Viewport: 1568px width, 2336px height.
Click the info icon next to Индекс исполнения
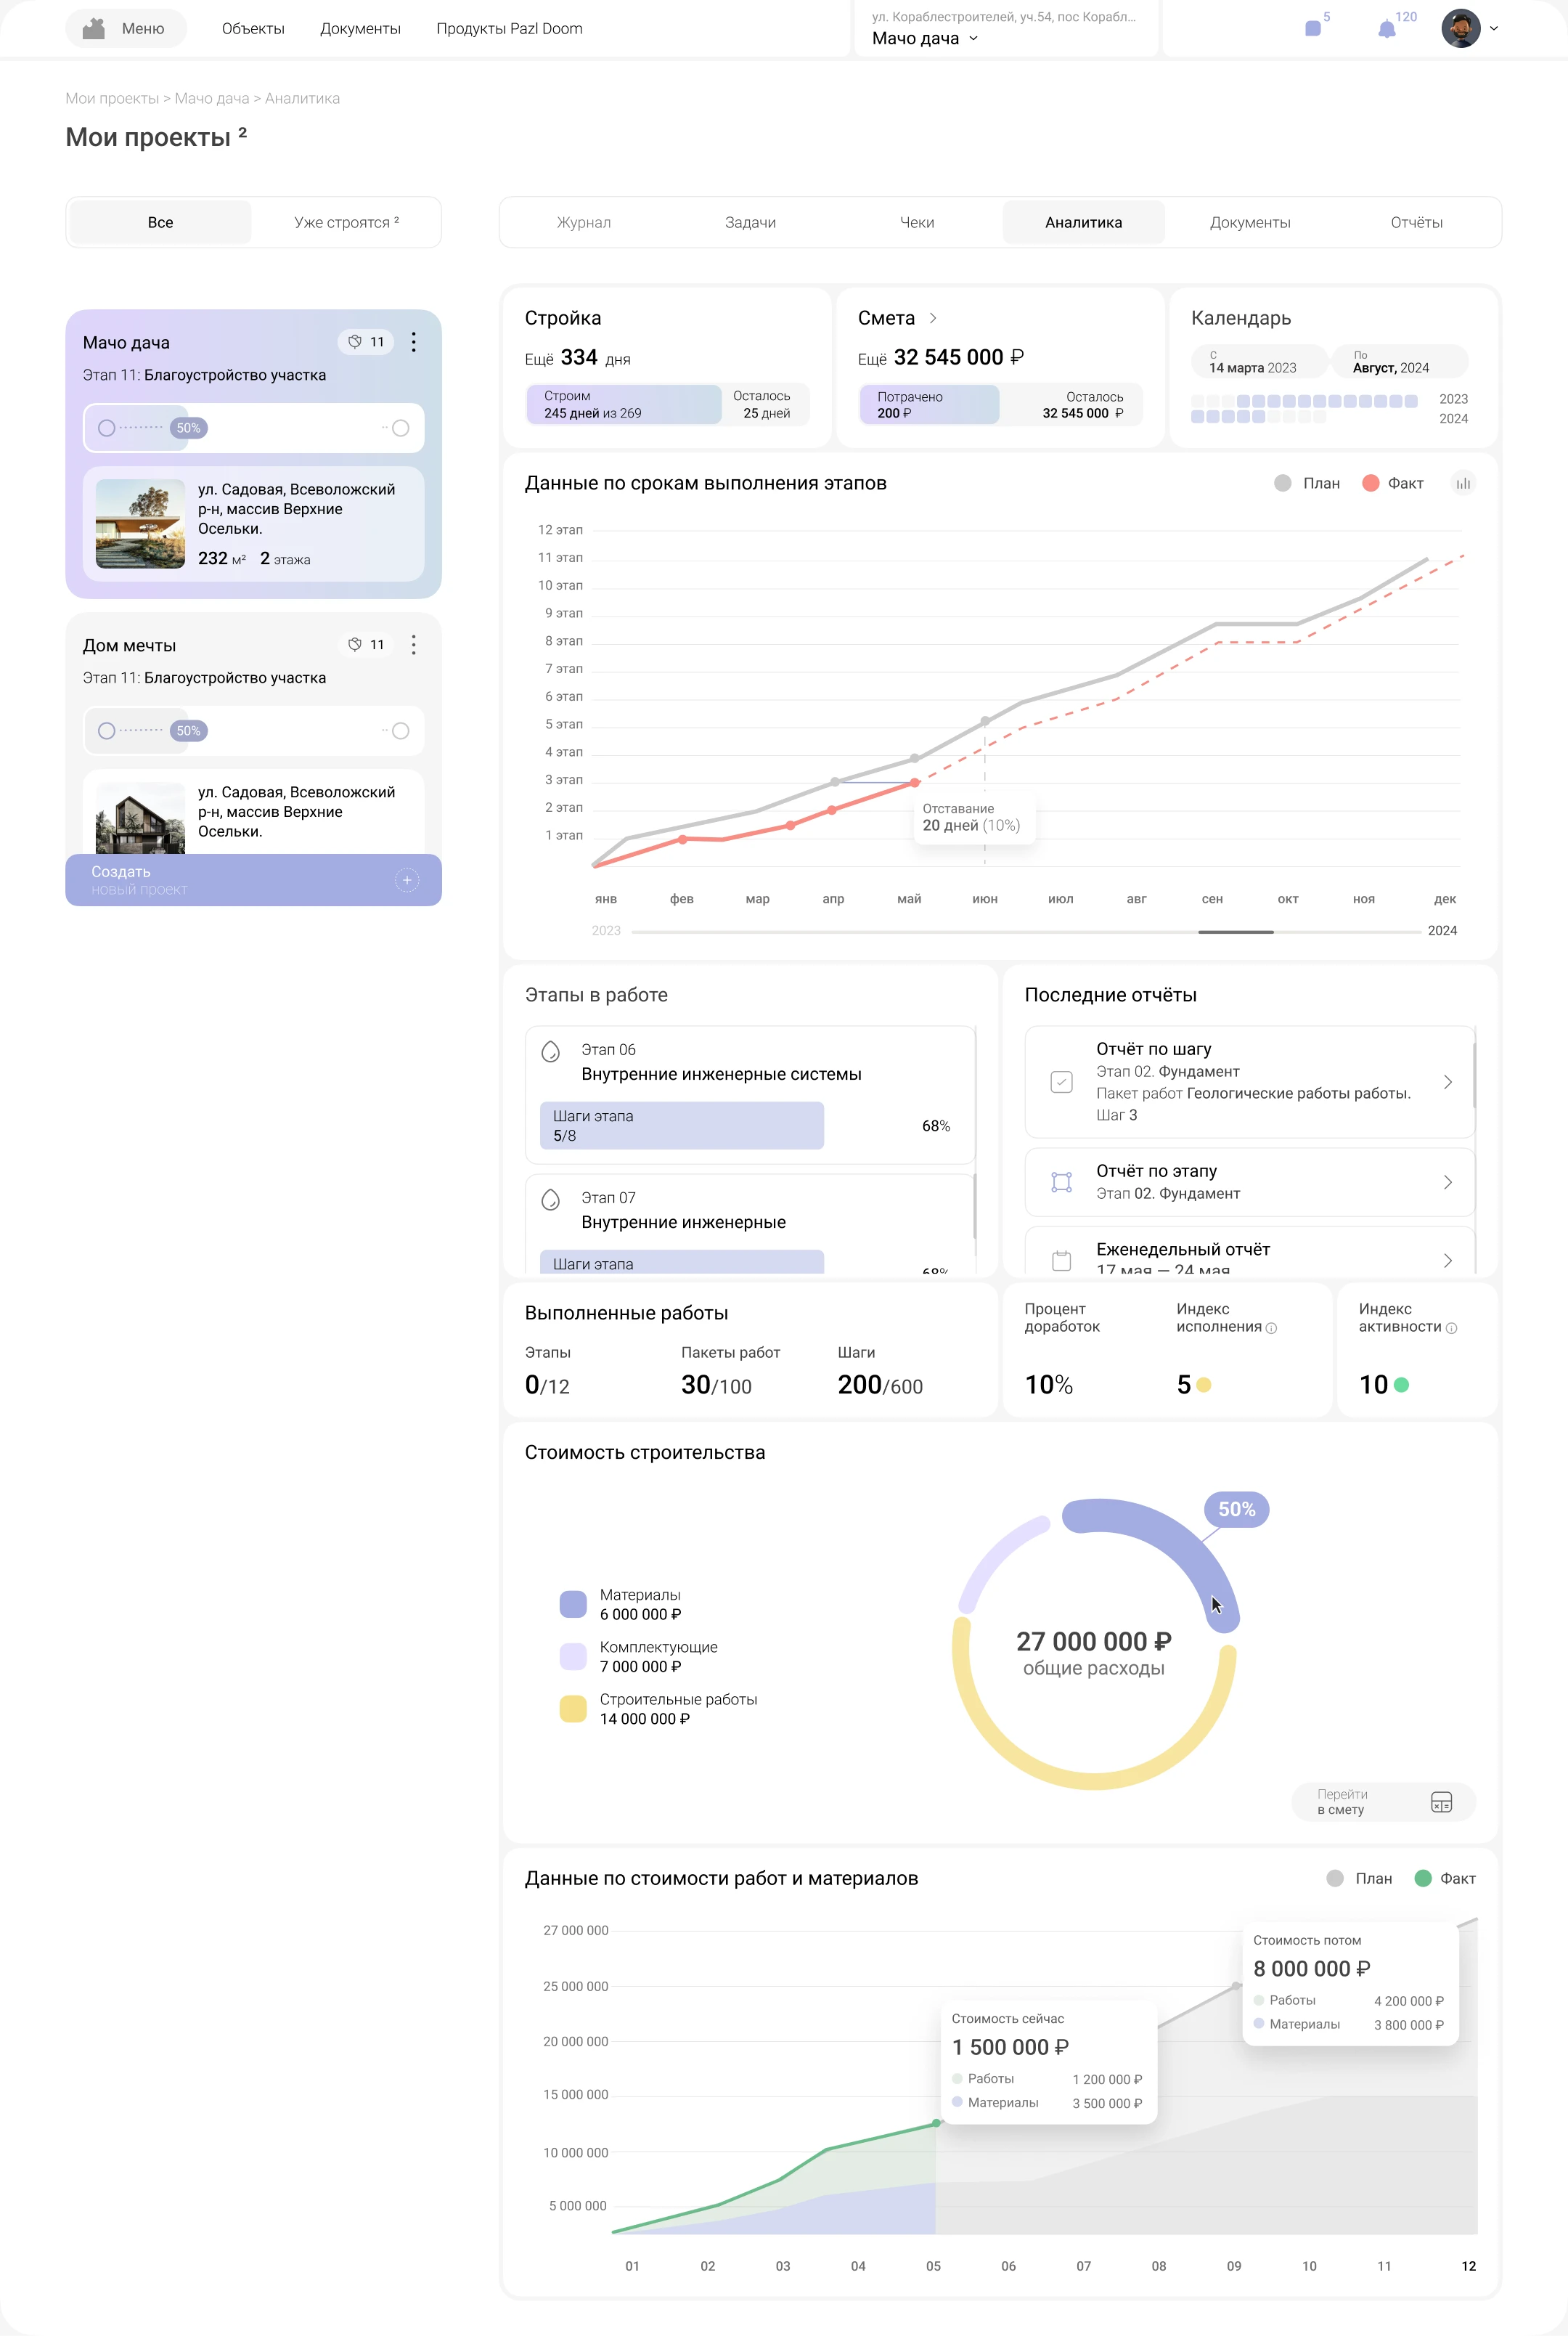(x=1271, y=1328)
